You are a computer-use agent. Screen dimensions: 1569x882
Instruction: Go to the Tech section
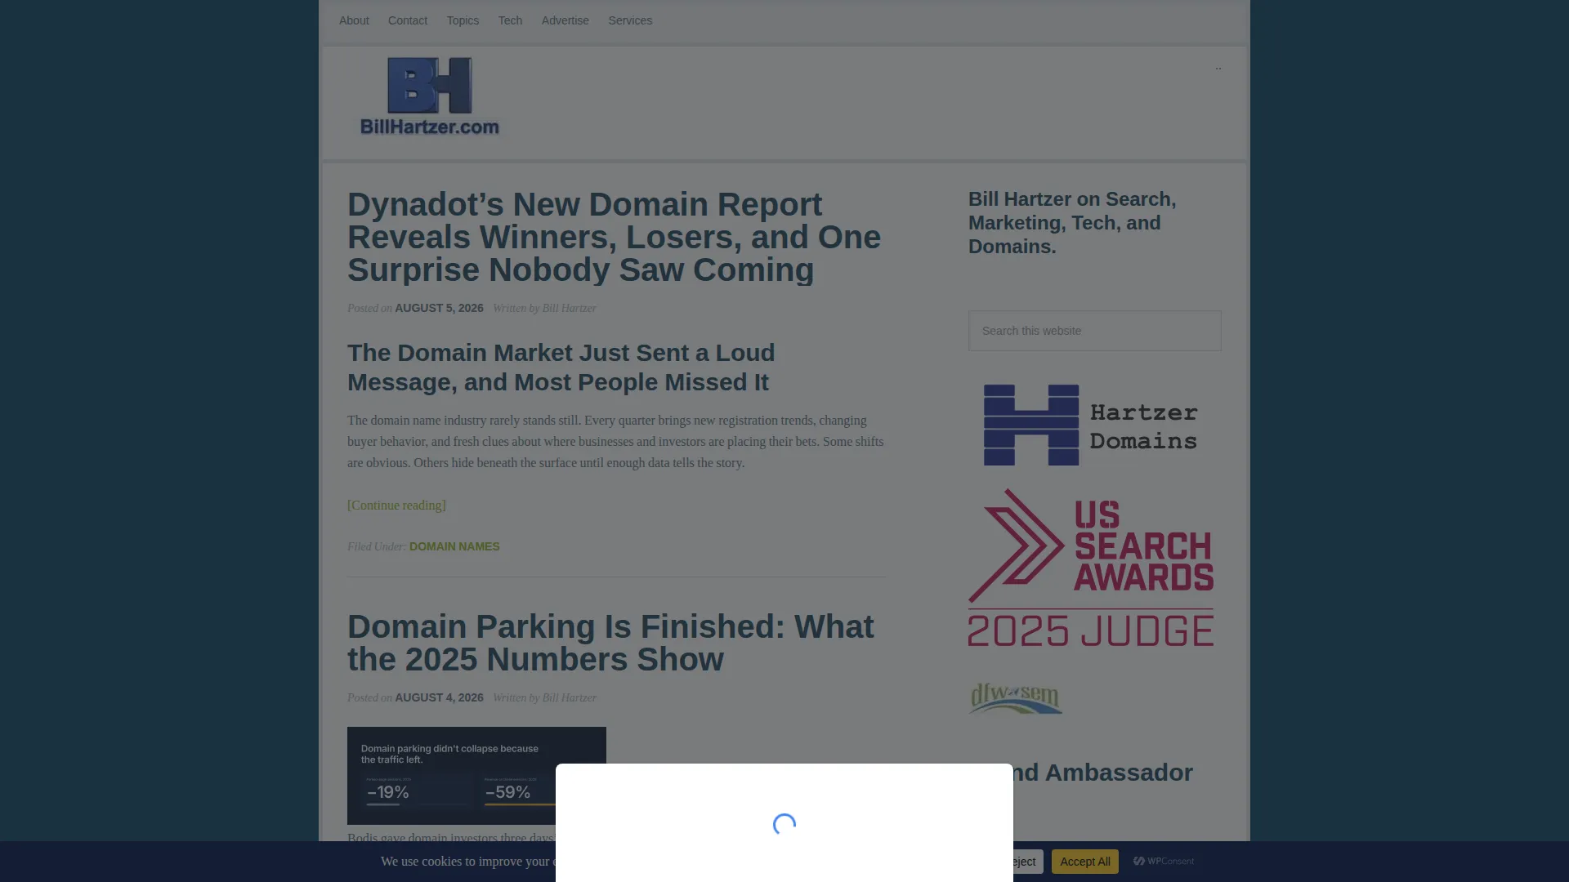510,20
